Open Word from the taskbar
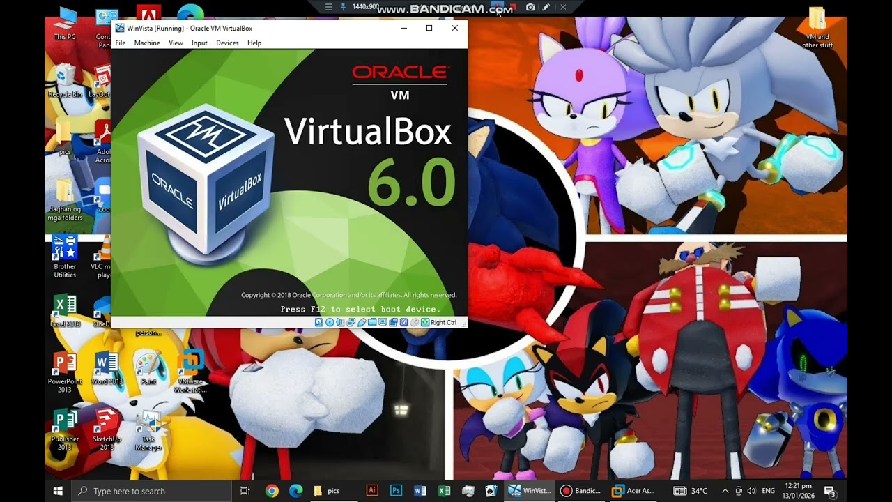The width and height of the screenshot is (892, 502). pos(420,491)
